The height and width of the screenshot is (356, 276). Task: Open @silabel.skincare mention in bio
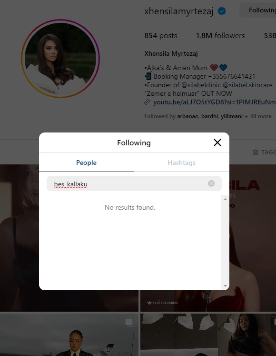pos(247,85)
